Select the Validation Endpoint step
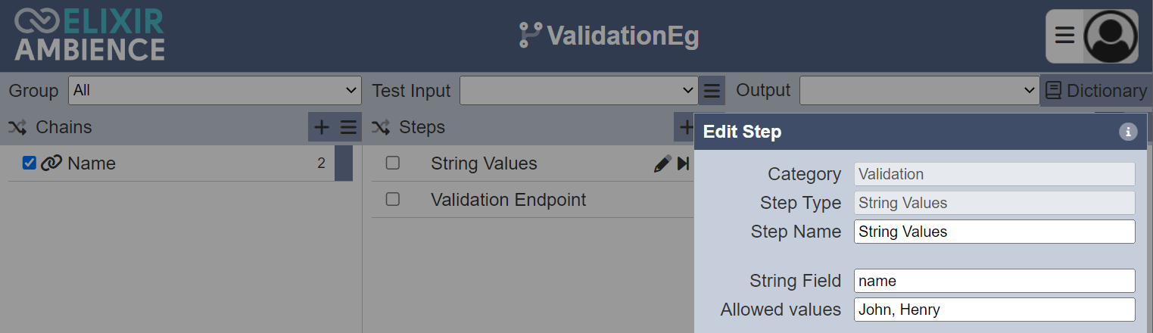The width and height of the screenshot is (1153, 333). point(532,200)
